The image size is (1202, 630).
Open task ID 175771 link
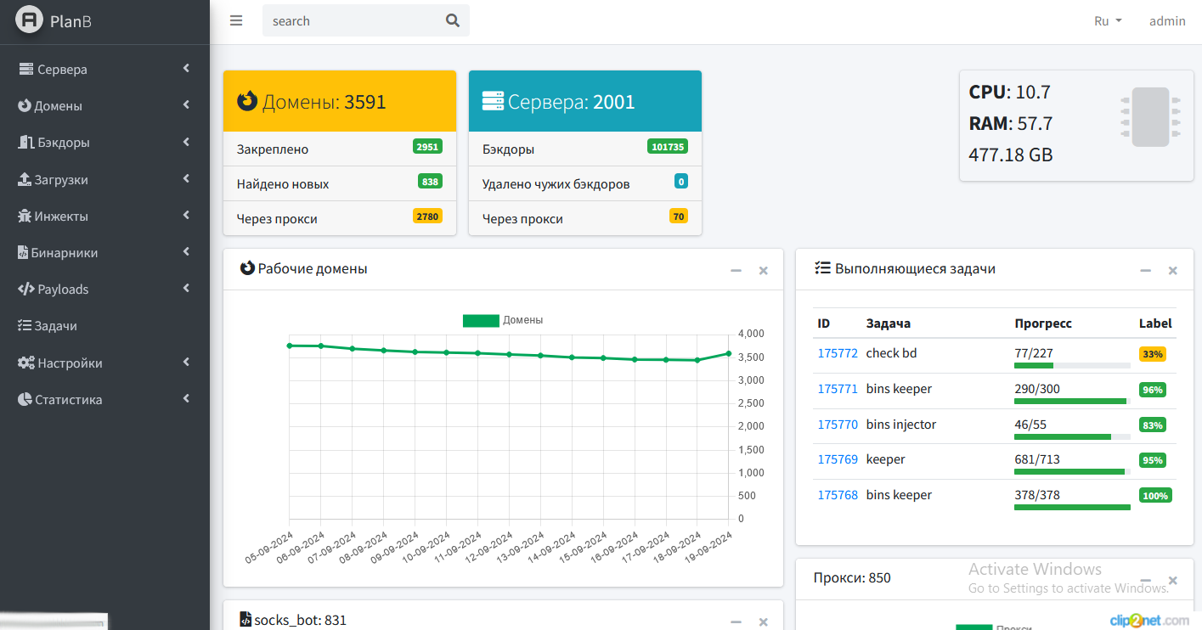pyautogui.click(x=838, y=389)
